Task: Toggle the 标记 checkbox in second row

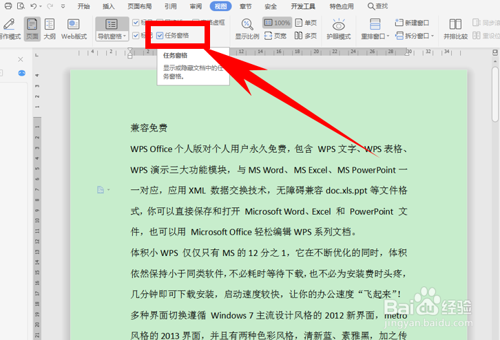Action: click(x=136, y=35)
